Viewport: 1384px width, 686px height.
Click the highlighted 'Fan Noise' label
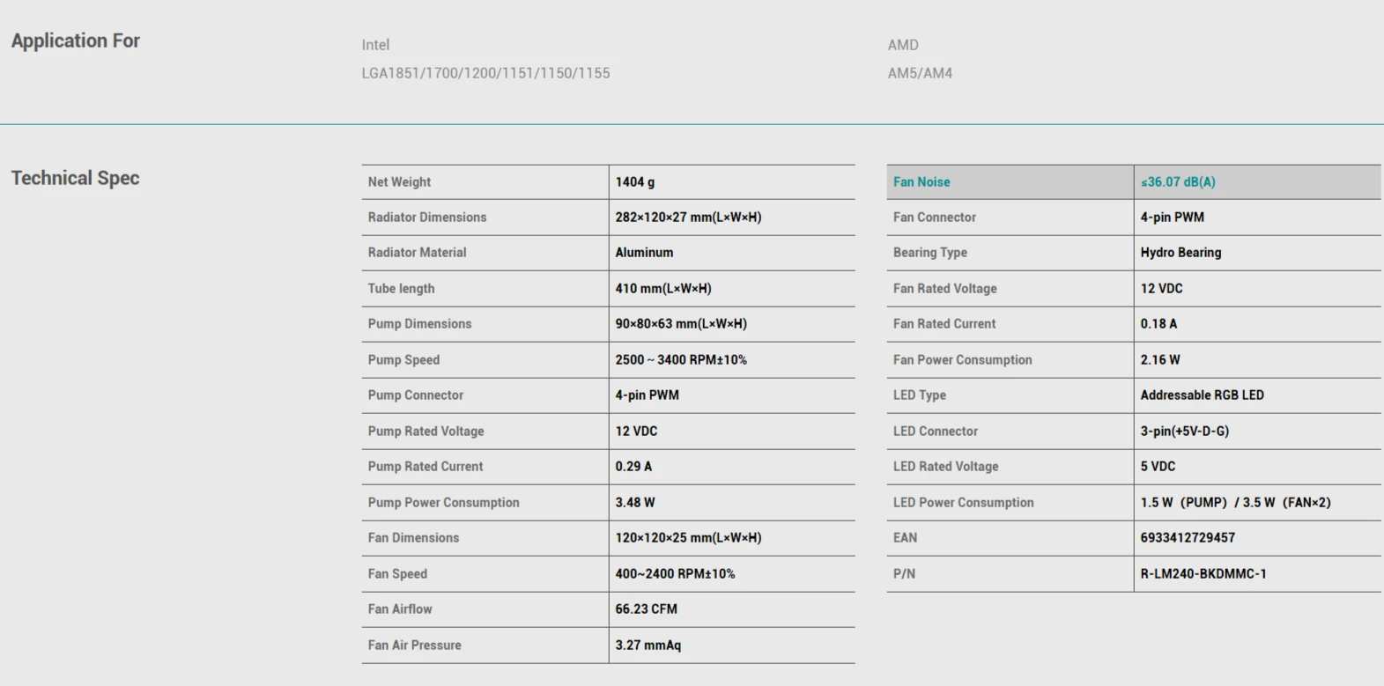[921, 182]
